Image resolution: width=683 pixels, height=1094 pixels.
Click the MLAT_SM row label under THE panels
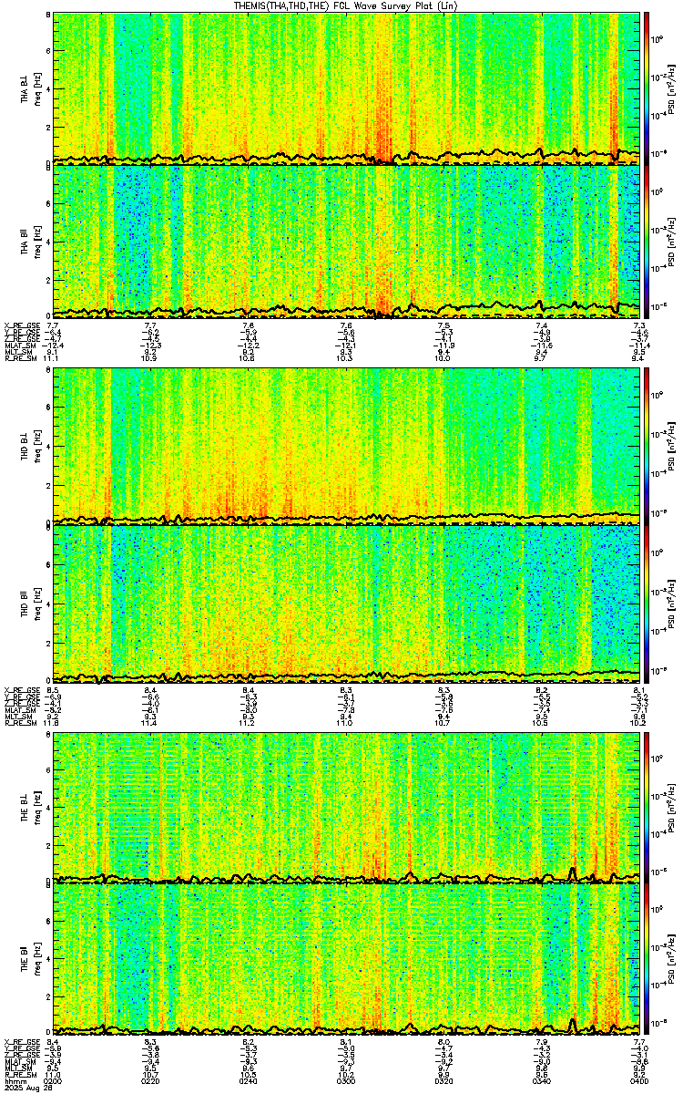pos(18,1062)
